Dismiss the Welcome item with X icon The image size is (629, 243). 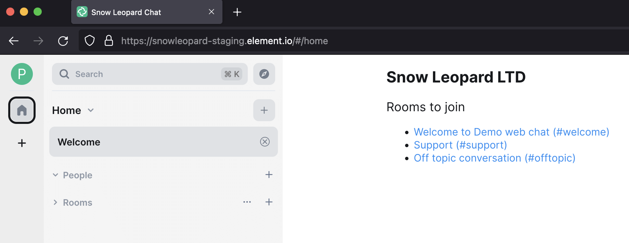[x=265, y=142]
